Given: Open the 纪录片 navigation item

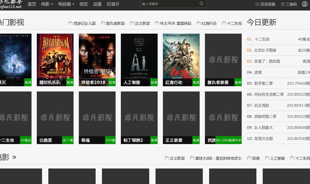Looking at the screenshot, I should coord(113,4).
